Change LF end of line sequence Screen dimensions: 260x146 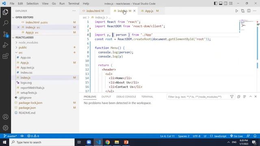coord(205,136)
